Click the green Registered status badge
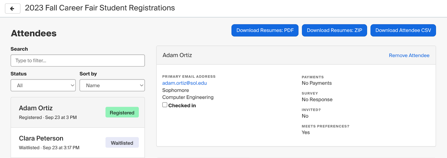Screen dimensions: 447x158 pos(122,112)
